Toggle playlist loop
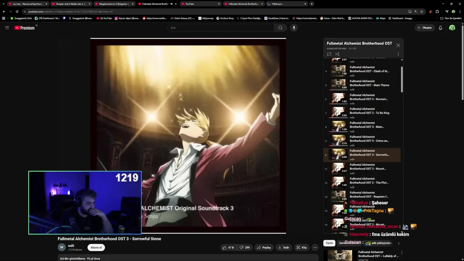The height and width of the screenshot is (261, 464). [x=329, y=54]
